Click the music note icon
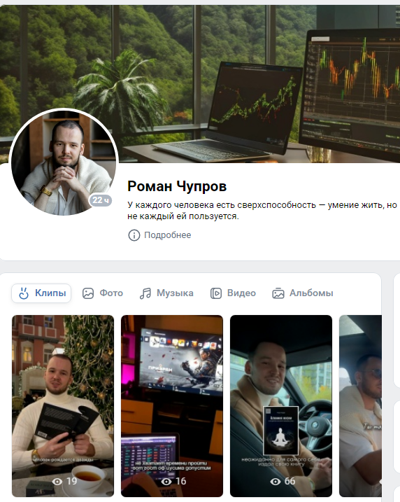 [145, 293]
